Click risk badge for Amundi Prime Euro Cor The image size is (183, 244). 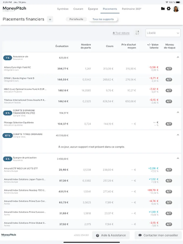tap(169, 203)
